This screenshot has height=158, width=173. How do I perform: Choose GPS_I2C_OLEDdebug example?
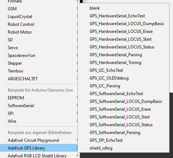point(124,78)
